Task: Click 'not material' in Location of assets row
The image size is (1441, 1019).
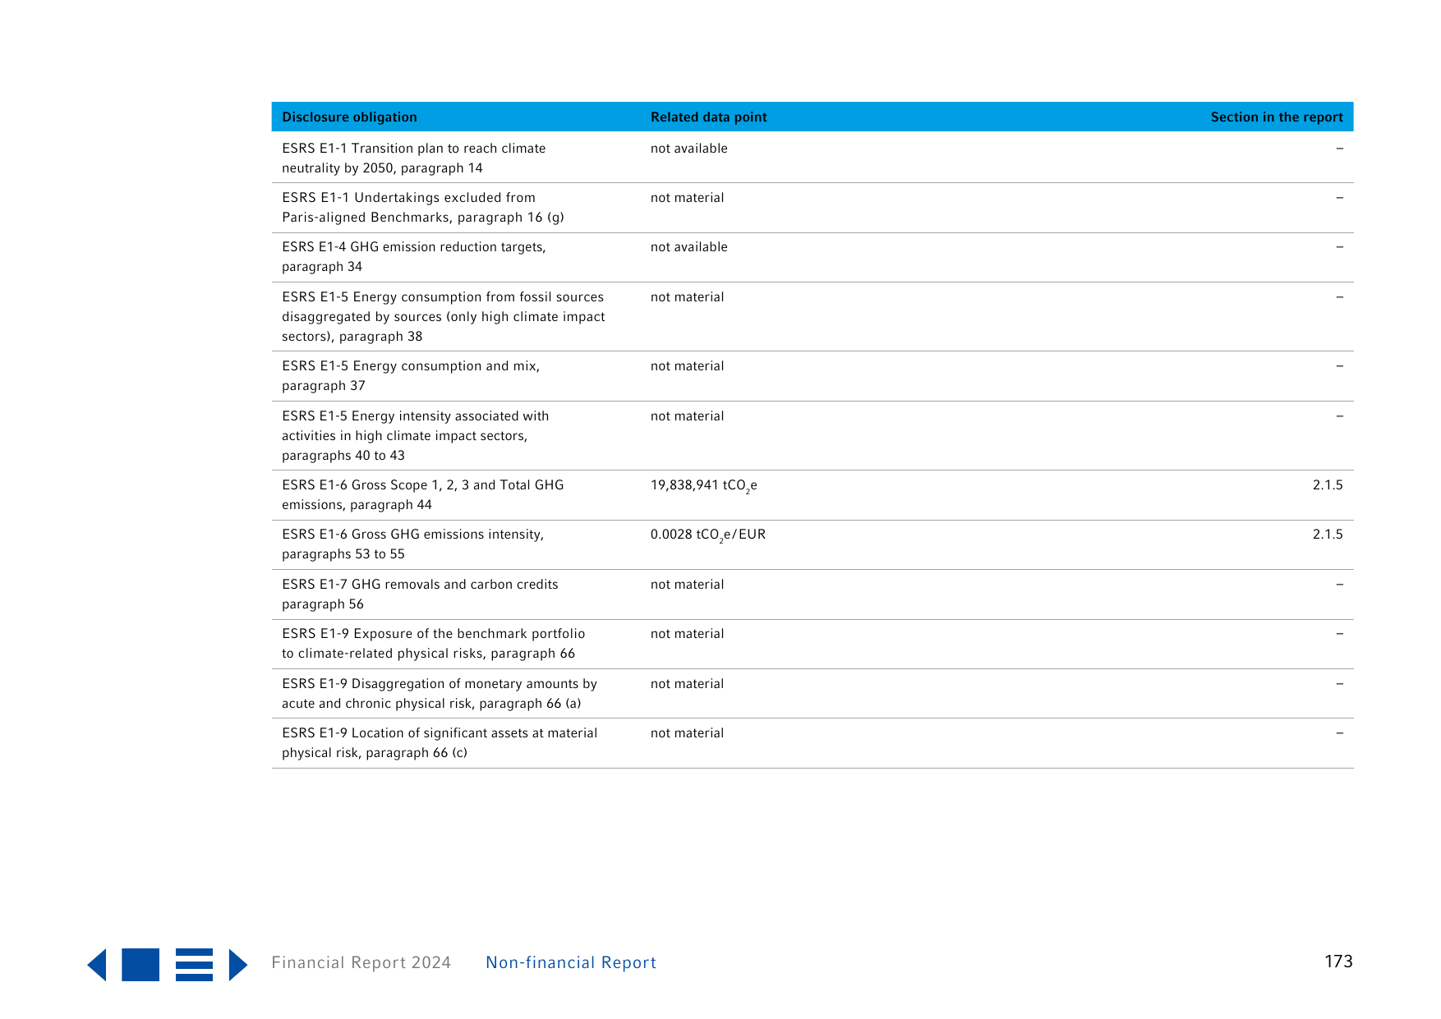Action: pos(688,732)
